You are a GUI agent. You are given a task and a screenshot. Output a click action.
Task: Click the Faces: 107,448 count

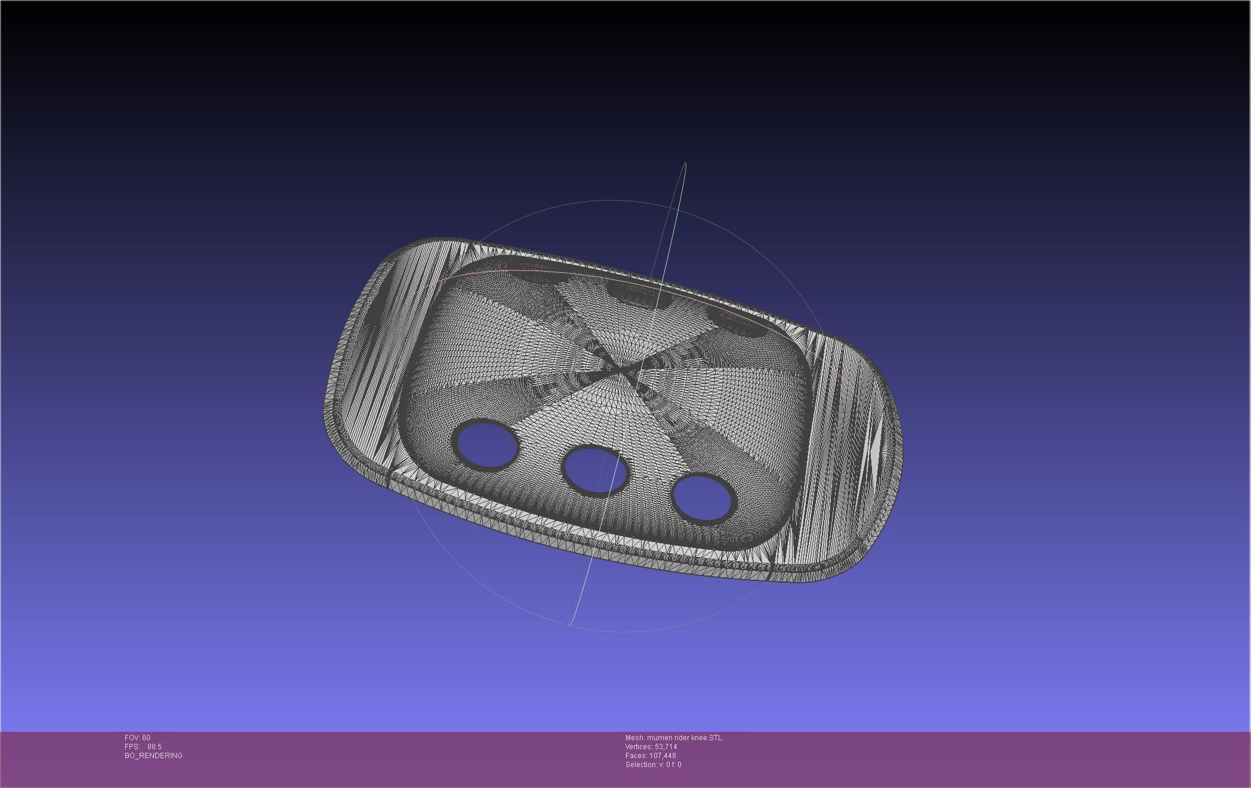[x=650, y=756]
